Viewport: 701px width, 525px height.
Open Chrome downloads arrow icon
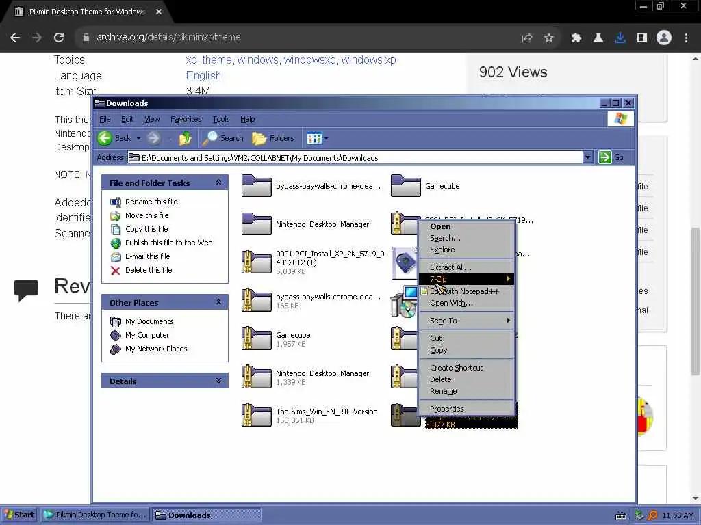point(620,38)
